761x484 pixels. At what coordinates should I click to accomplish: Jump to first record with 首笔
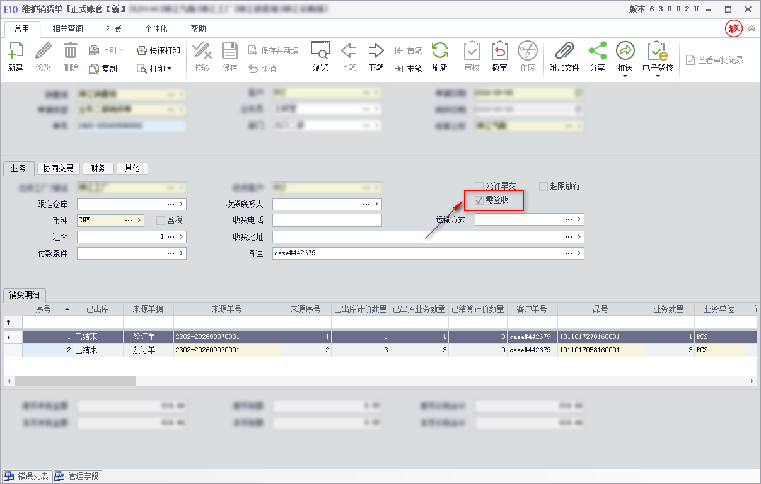pyautogui.click(x=408, y=50)
